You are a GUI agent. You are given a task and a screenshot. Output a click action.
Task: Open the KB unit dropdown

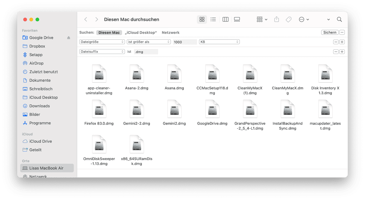(219, 42)
